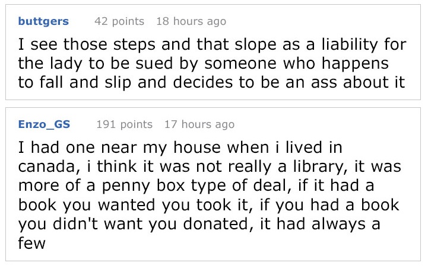The image size is (428, 266).
Task: Click the 191 points score label
Action: [124, 124]
